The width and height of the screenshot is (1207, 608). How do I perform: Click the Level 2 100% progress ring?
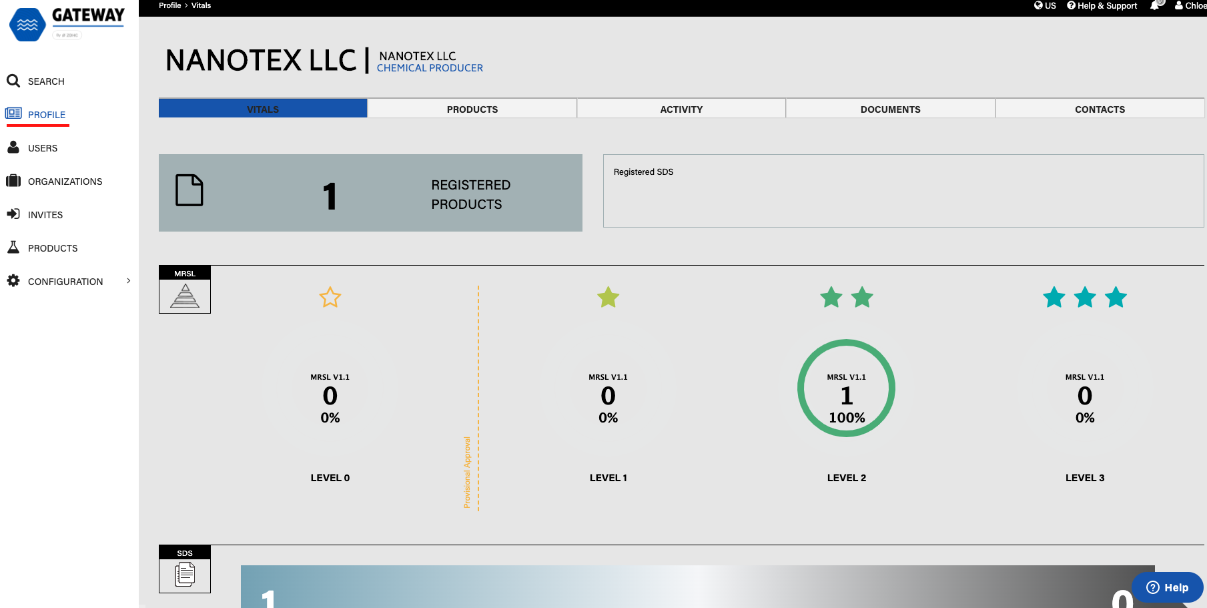pyautogui.click(x=847, y=388)
